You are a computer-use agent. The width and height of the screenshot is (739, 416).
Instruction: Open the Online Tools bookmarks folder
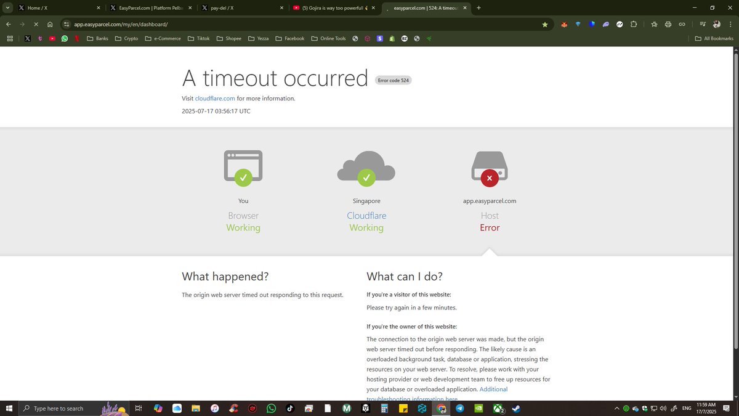coord(328,38)
